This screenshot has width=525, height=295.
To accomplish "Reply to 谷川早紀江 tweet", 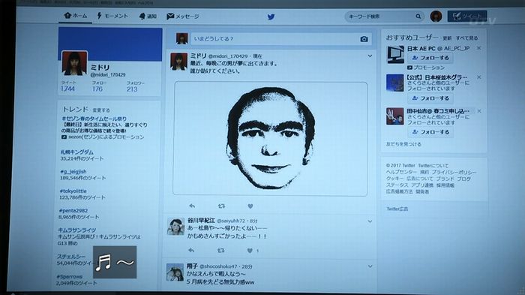I will point(191,250).
